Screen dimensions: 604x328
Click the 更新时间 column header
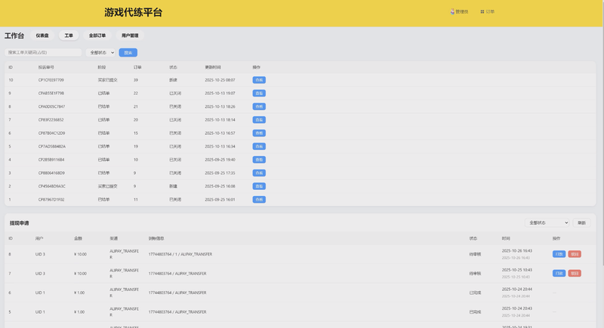(x=213, y=67)
